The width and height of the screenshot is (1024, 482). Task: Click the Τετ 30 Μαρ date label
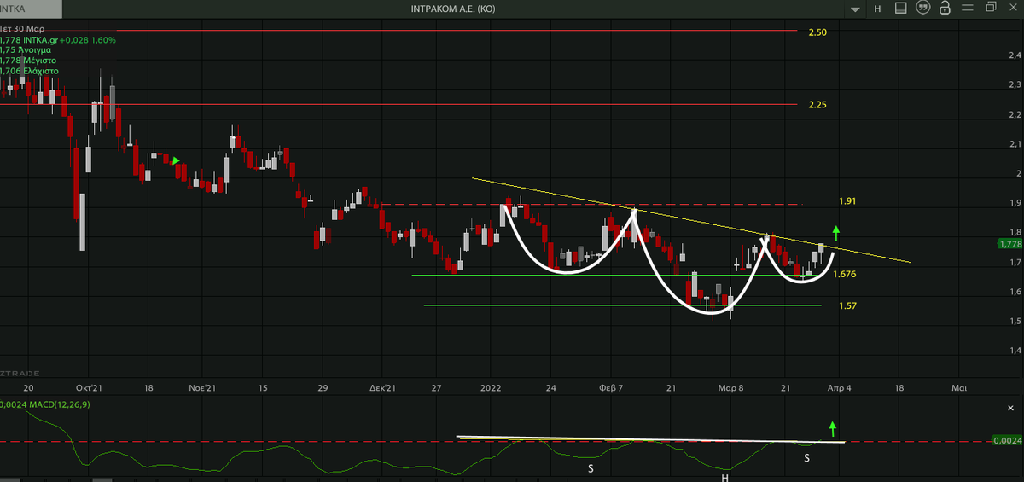(x=21, y=29)
